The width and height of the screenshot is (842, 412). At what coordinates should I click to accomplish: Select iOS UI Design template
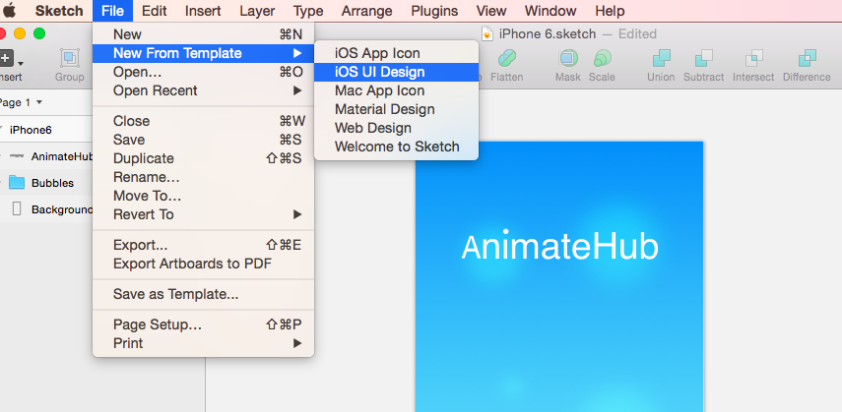point(396,72)
